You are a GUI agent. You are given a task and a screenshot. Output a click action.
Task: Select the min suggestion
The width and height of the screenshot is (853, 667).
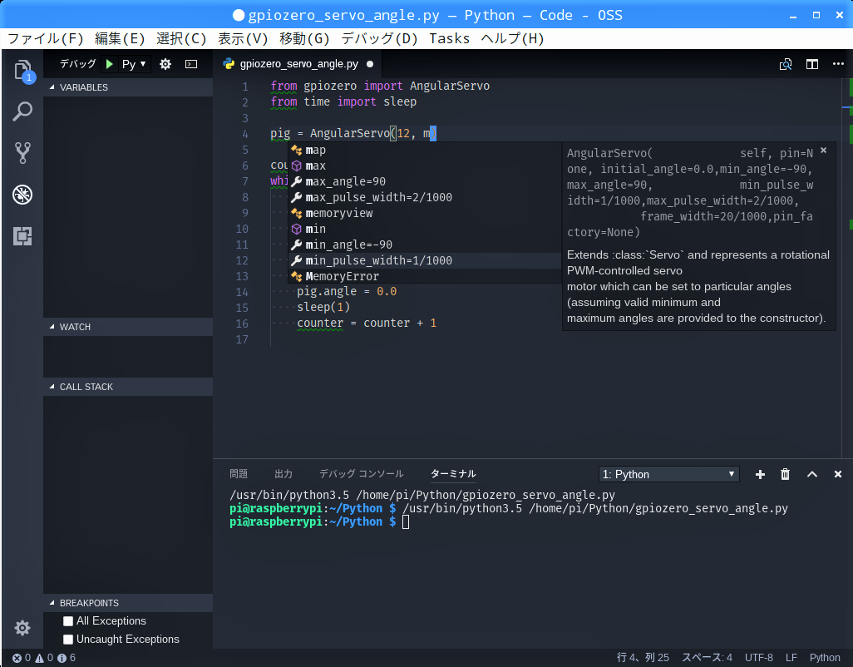click(424, 229)
